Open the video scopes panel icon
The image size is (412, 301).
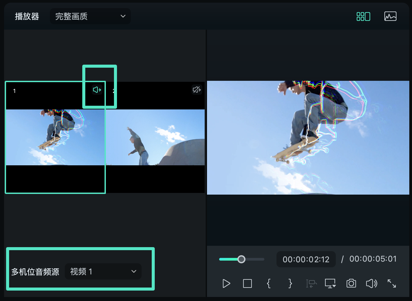point(390,16)
